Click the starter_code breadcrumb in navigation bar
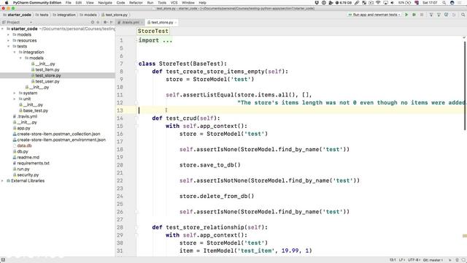 [18, 15]
